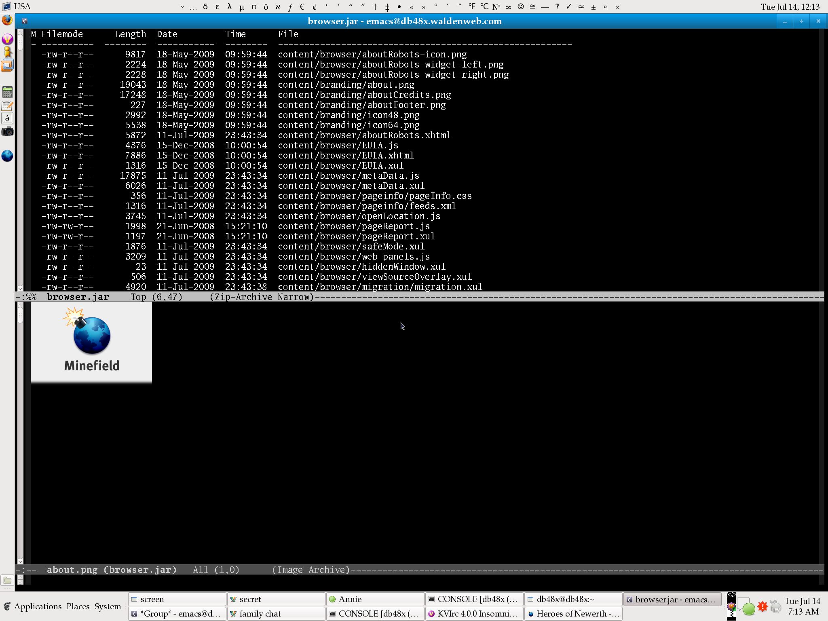Open the yellow figure messenger launcher

click(7, 52)
